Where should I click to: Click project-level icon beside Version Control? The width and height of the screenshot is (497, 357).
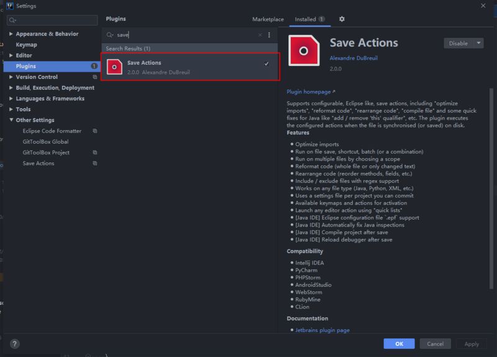tap(95, 76)
